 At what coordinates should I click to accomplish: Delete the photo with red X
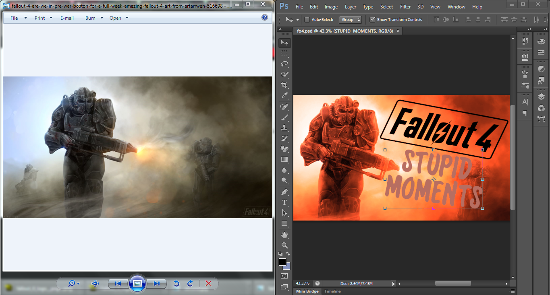click(208, 284)
